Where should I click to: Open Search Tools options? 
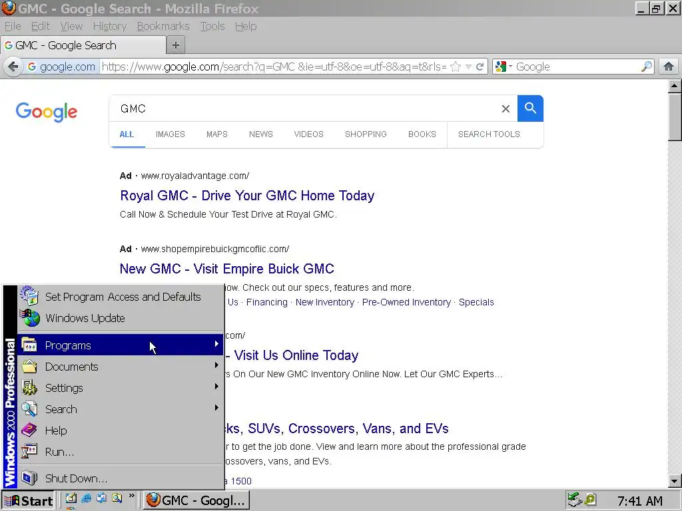tap(489, 134)
